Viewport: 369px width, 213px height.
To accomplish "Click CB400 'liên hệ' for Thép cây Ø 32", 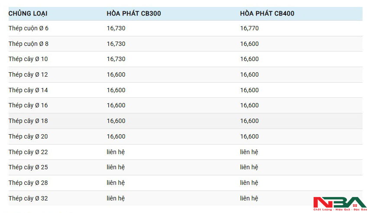I will [249, 198].
